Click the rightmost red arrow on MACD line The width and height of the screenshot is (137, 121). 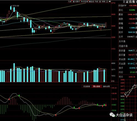pos(106,105)
